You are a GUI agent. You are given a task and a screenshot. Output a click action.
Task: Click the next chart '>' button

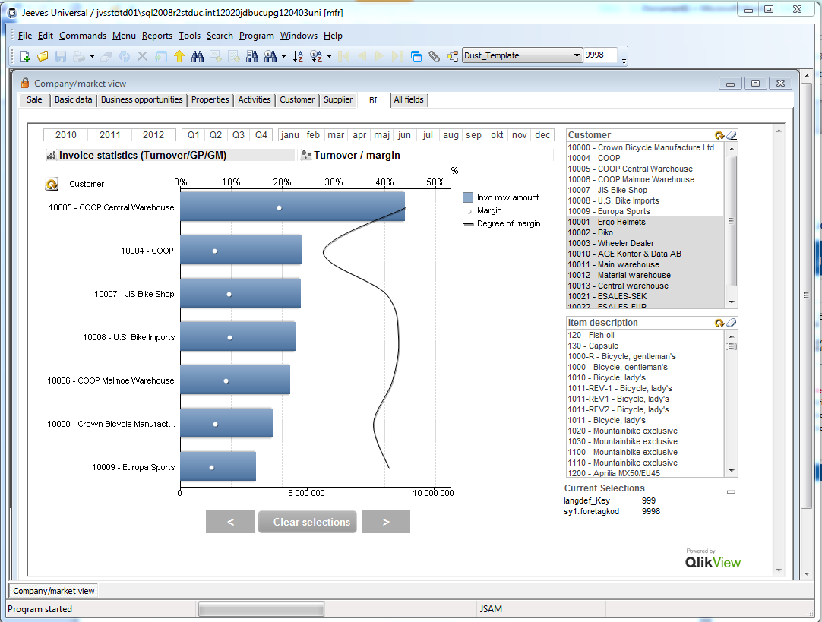[386, 522]
